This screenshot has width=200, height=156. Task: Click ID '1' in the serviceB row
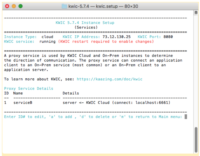5,103
